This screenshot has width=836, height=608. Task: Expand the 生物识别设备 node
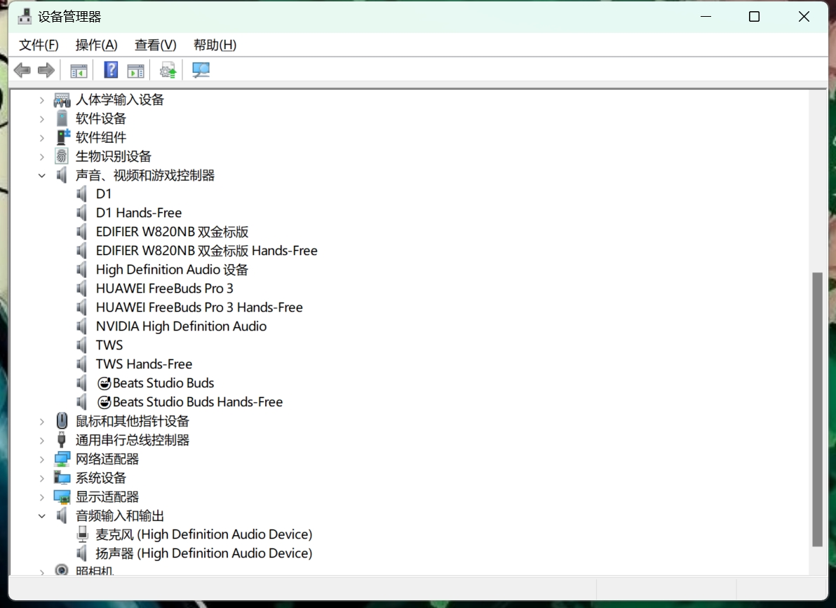coord(42,156)
